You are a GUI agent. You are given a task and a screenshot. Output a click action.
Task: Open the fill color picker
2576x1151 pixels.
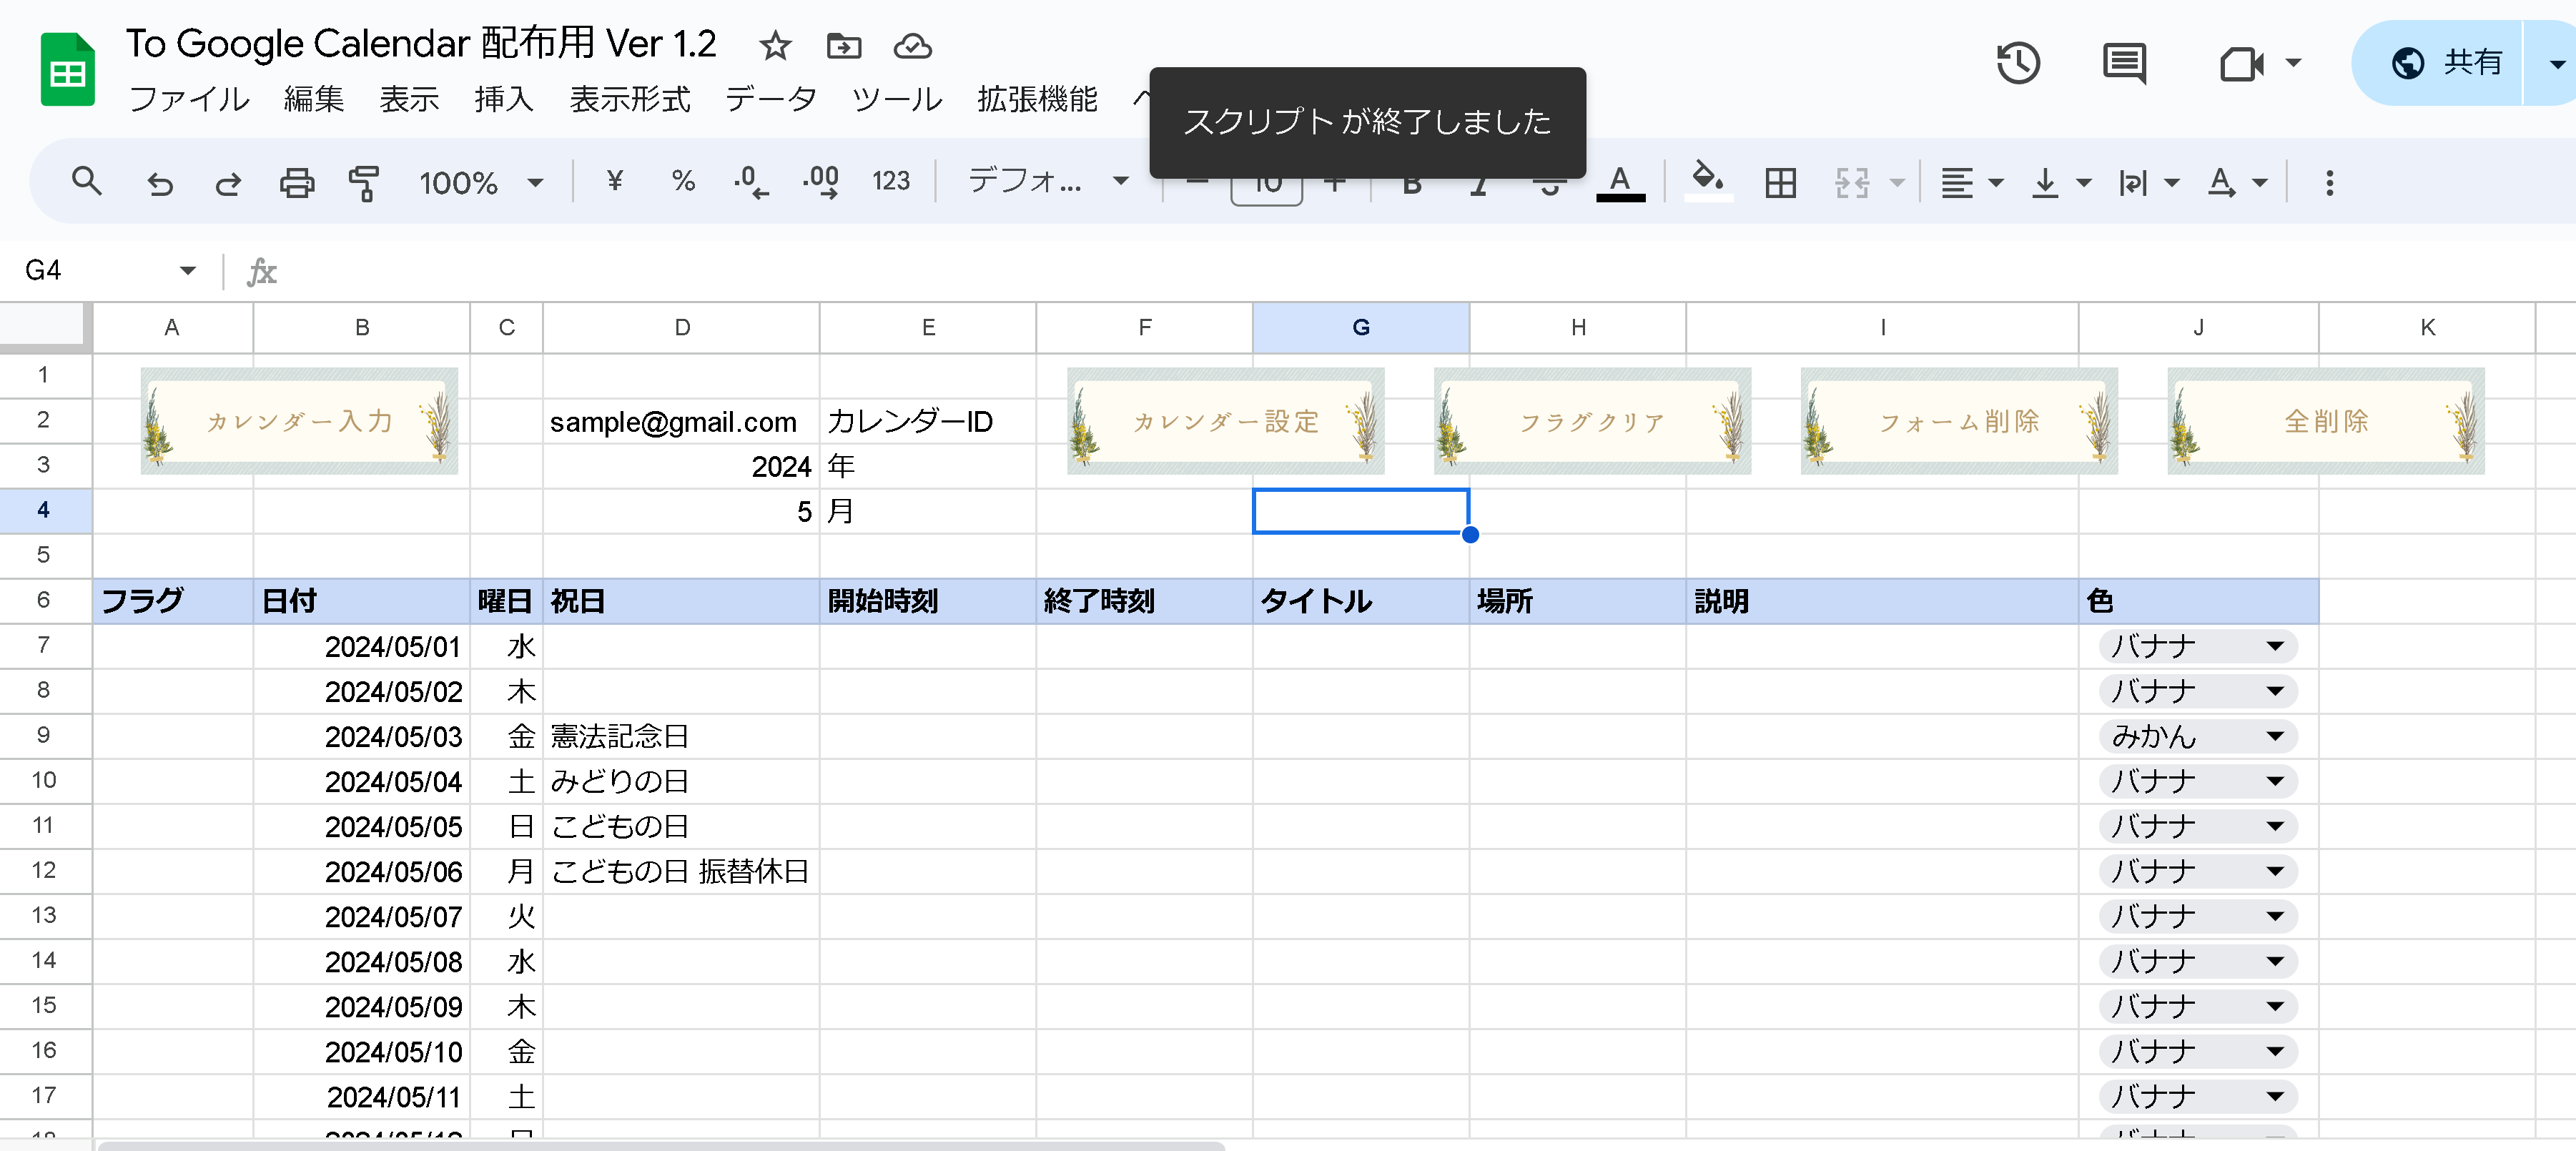click(1708, 181)
